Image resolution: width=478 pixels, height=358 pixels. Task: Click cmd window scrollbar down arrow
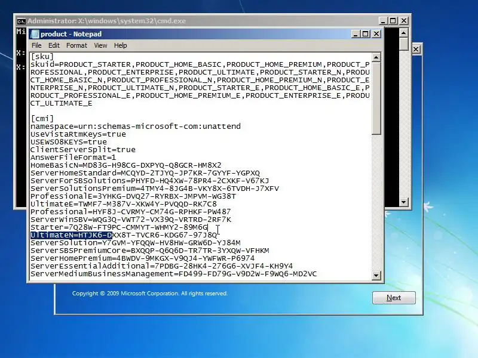coord(404,202)
